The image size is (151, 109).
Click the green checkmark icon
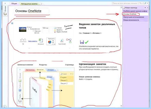click(x=87, y=42)
